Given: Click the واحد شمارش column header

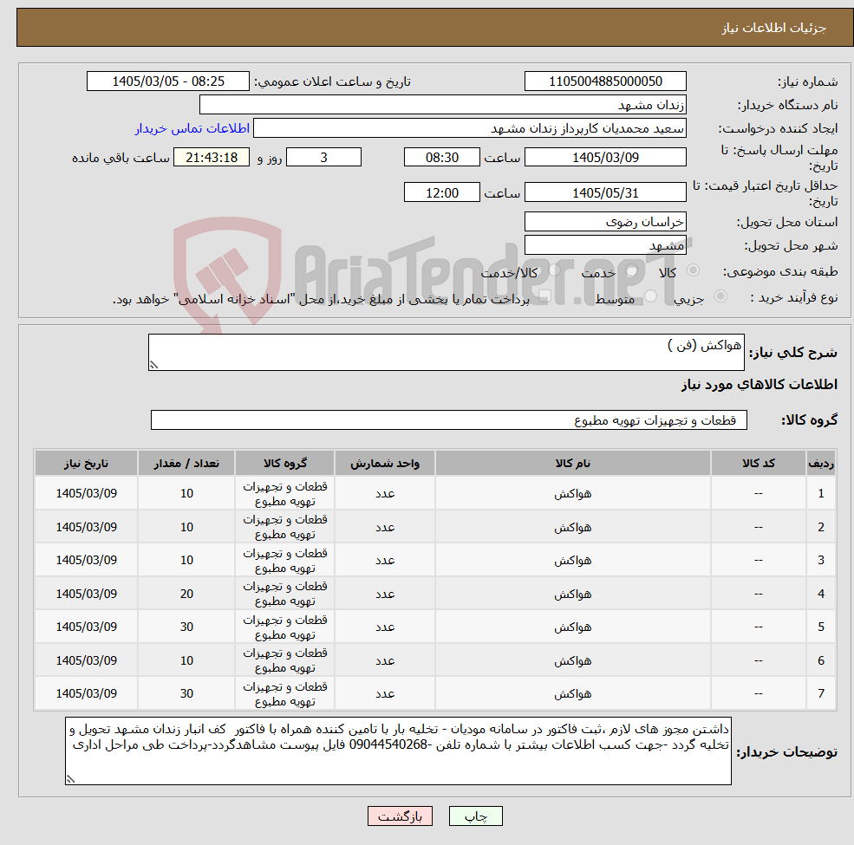Looking at the screenshot, I should [x=385, y=464].
